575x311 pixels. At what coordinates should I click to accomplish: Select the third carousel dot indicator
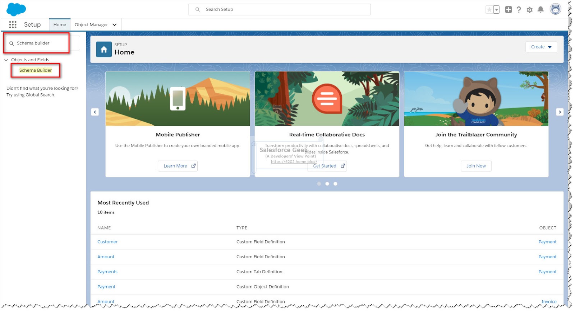(335, 184)
